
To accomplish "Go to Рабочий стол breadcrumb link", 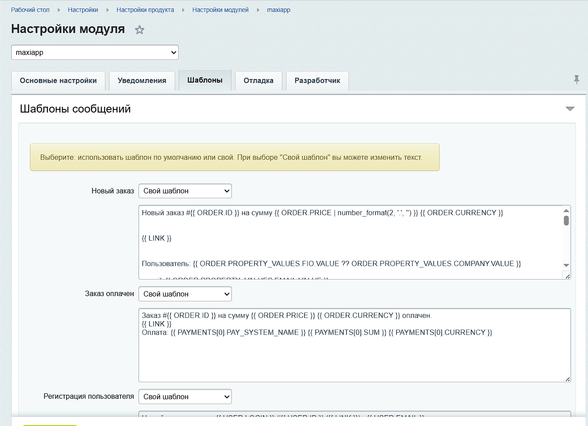I will 30,10.
